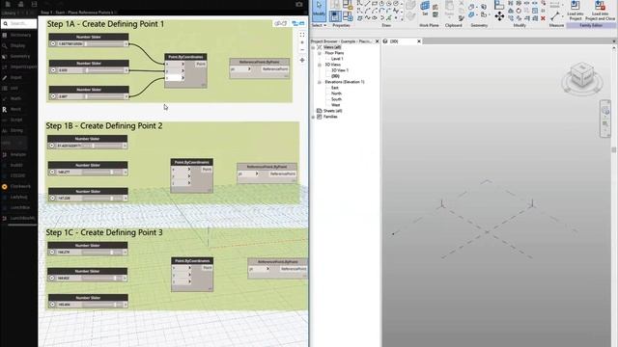Screen dimensions: 618x347
Task: Collapse the Views (all) tree node
Action: [x=313, y=47]
